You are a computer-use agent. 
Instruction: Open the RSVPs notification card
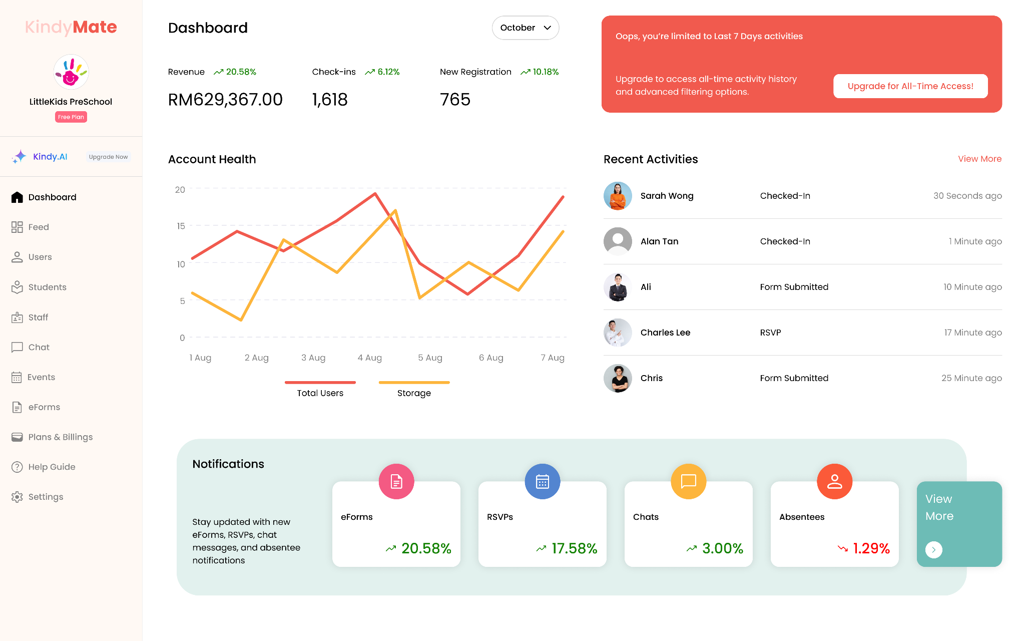click(x=543, y=524)
